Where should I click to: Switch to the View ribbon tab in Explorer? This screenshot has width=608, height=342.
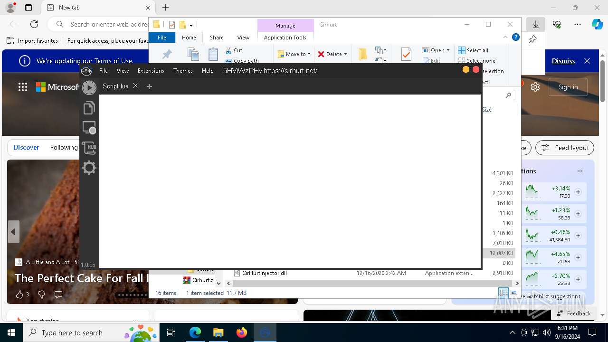pyautogui.click(x=243, y=38)
